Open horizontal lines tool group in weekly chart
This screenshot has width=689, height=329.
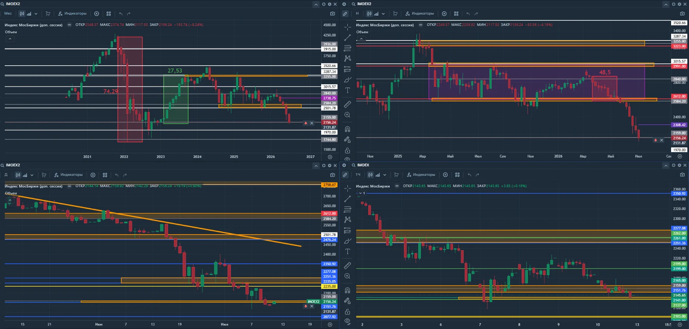[x=347, y=48]
